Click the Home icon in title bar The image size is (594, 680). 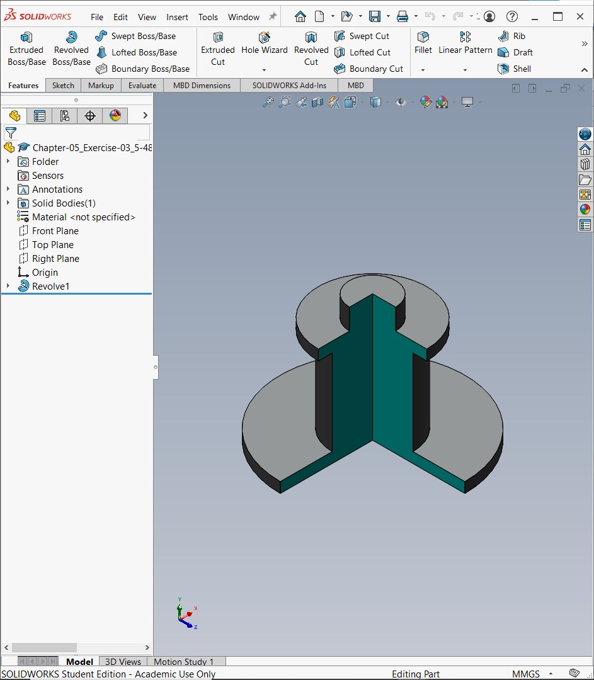coord(300,16)
